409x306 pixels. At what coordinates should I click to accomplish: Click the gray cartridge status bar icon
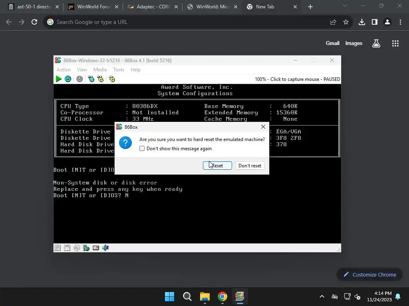96,248
